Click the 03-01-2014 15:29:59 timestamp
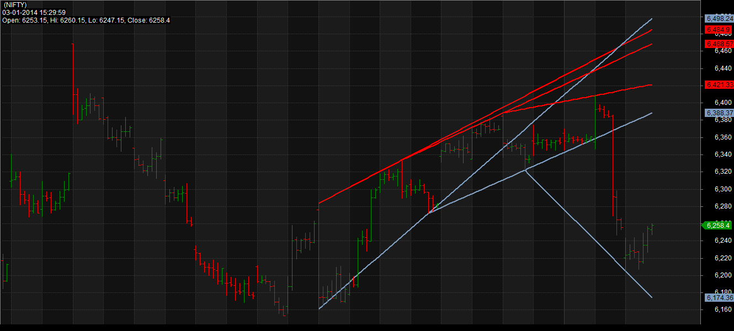The image size is (734, 331). (x=34, y=13)
